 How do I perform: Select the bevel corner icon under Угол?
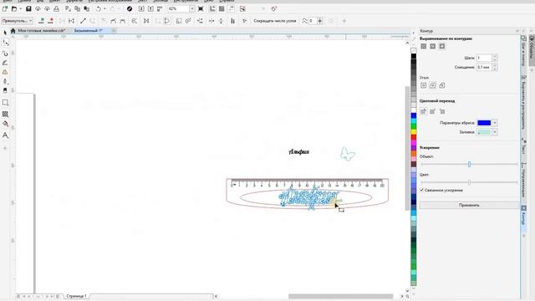click(x=442, y=85)
